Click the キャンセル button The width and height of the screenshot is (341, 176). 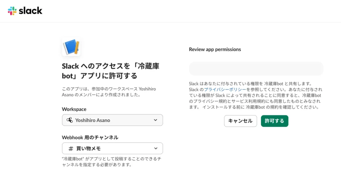pos(240,121)
